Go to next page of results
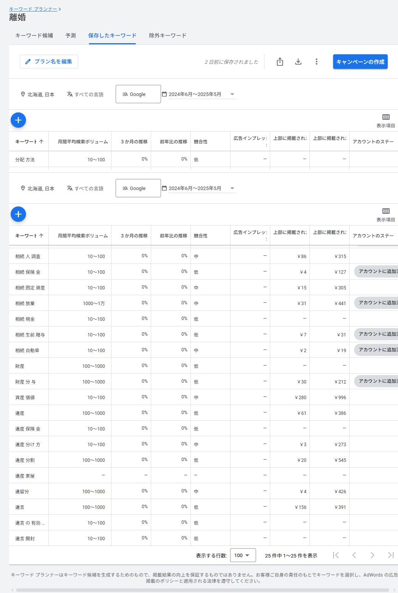 [372, 555]
